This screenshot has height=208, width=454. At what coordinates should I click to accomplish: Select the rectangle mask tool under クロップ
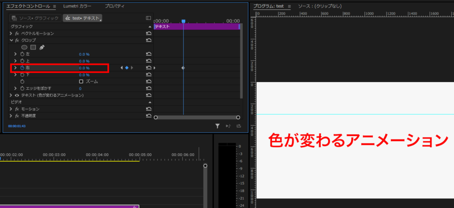[33, 47]
